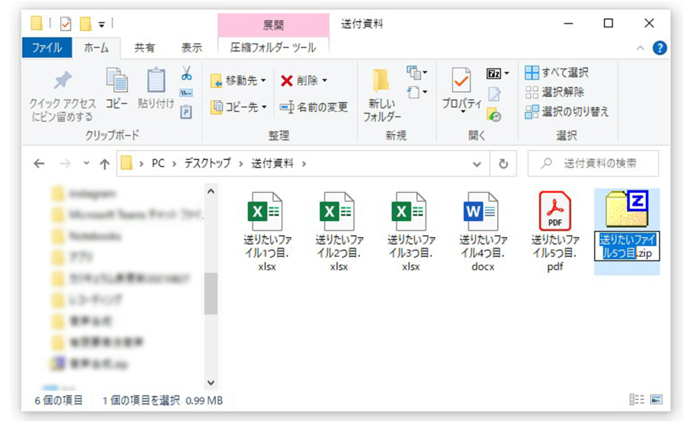Click the Refresh button next to address bar
This screenshot has height=423, width=691.
click(503, 164)
